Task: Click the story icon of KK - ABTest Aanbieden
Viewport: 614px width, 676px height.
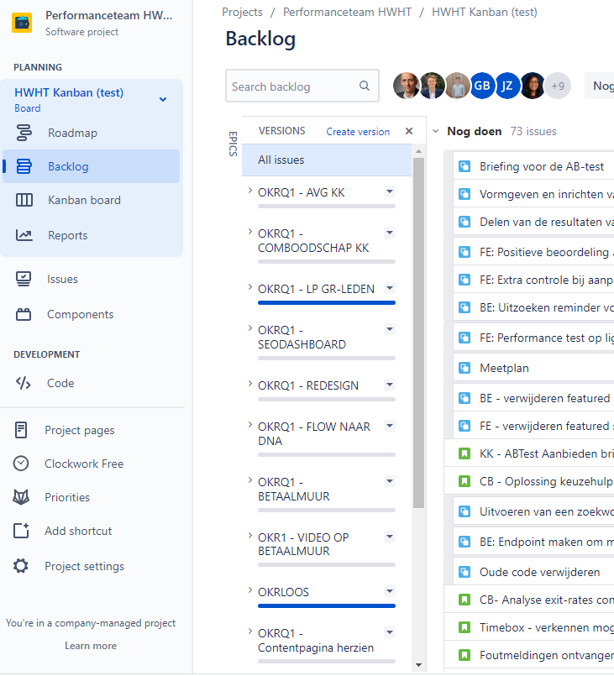Action: 464,453
